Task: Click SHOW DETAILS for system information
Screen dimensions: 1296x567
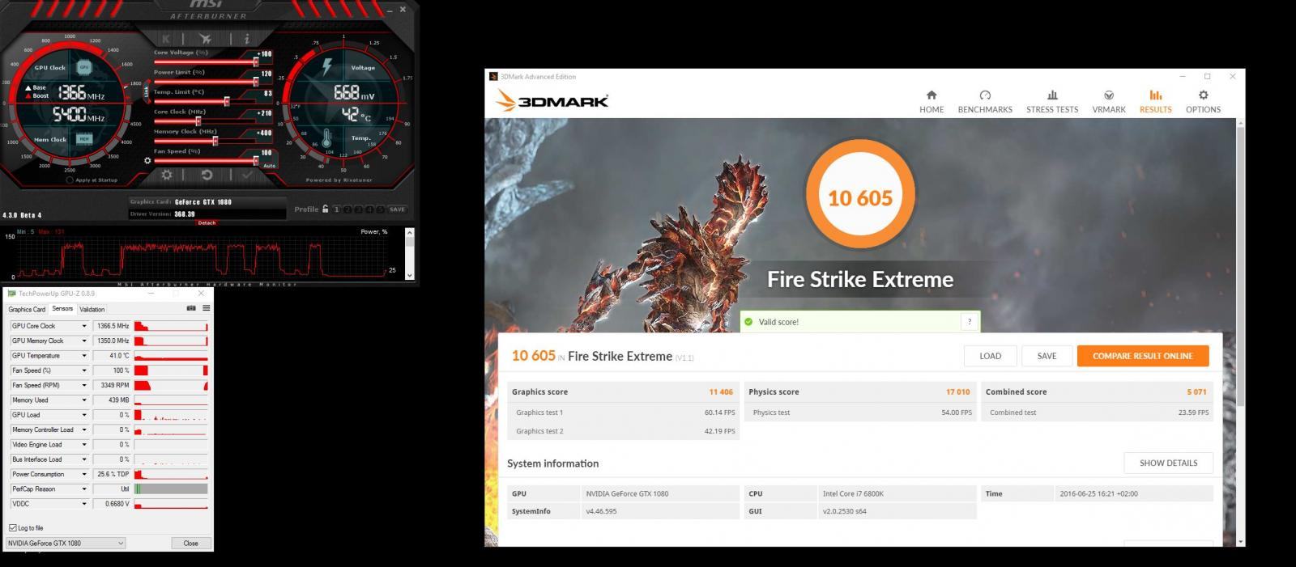Action: (x=1168, y=463)
